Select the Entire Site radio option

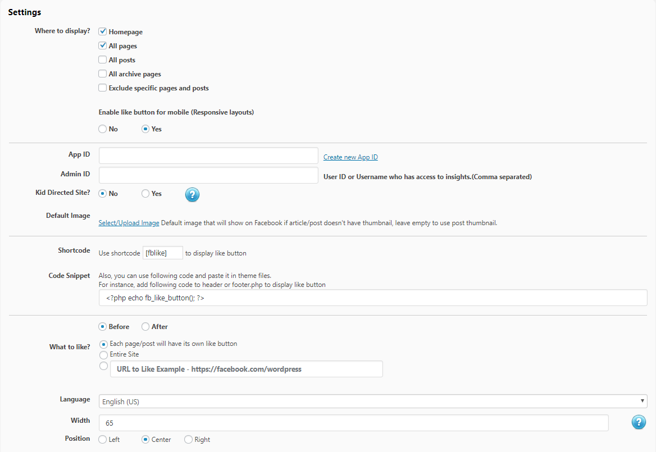pyautogui.click(x=104, y=355)
